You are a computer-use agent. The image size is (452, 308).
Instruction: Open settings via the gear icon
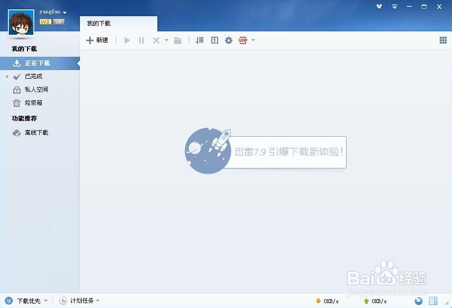[228, 40]
